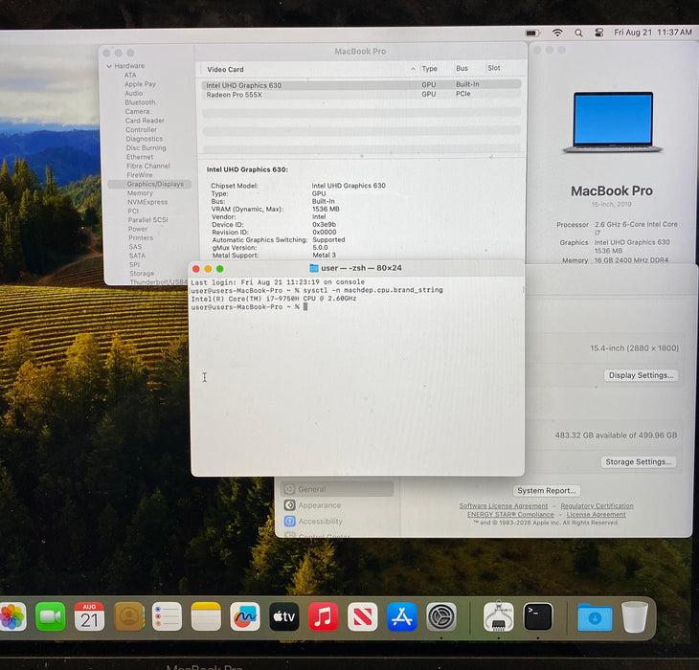Minimize the Terminal window with yellow button
Image resolution: width=699 pixels, height=670 pixels.
208,269
